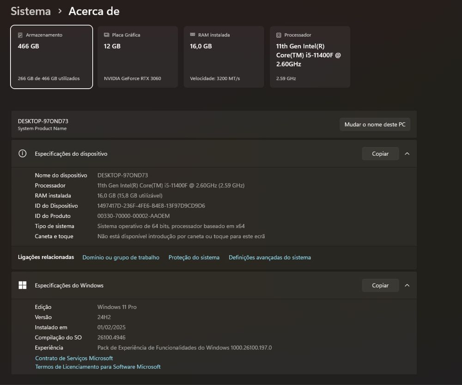
Task: Select OS build 26100.4946
Action: tap(111, 337)
